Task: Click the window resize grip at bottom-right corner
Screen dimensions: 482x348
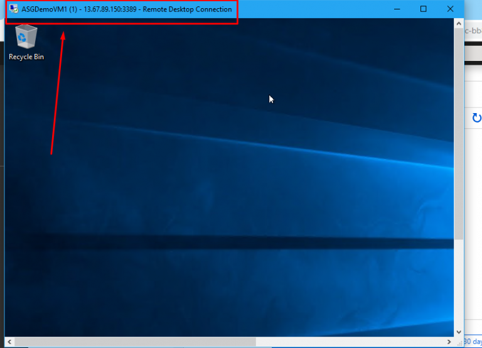Action: [x=459, y=342]
